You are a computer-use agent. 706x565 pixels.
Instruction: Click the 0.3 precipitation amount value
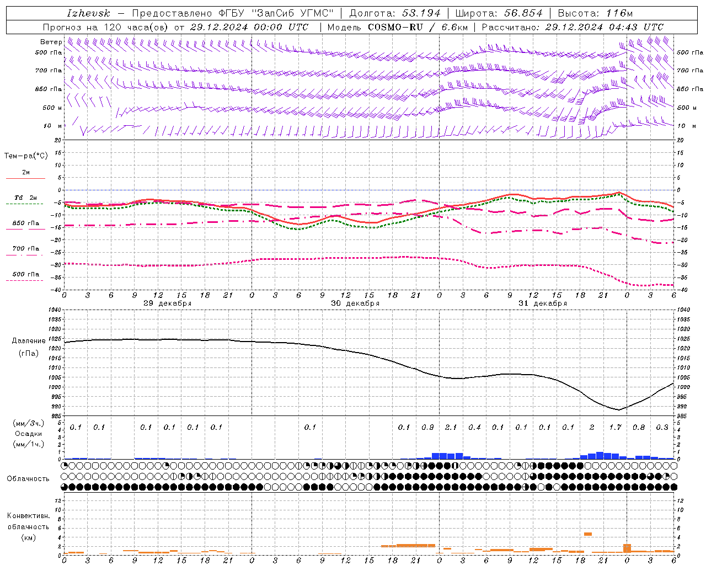click(662, 427)
